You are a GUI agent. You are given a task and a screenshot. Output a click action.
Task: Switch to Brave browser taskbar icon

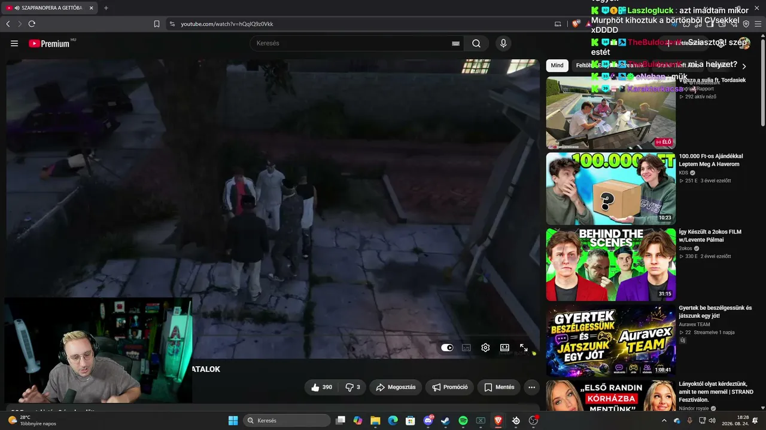(x=498, y=420)
